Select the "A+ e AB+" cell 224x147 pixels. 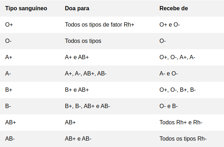(x=77, y=57)
